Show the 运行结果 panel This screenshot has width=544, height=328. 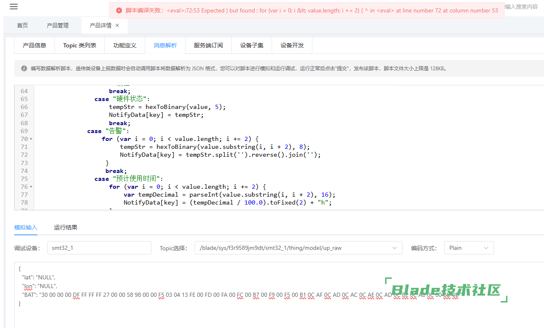[x=66, y=227]
